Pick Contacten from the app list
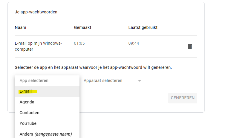 point(29,113)
